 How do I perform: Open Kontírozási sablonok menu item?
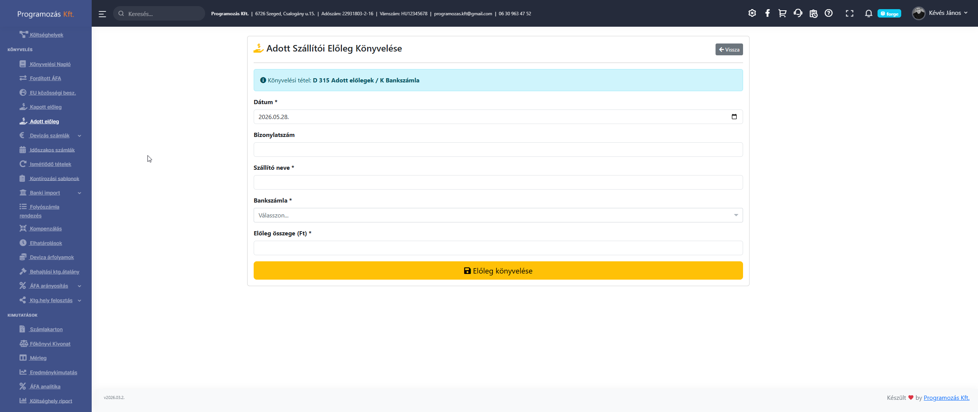(49, 179)
